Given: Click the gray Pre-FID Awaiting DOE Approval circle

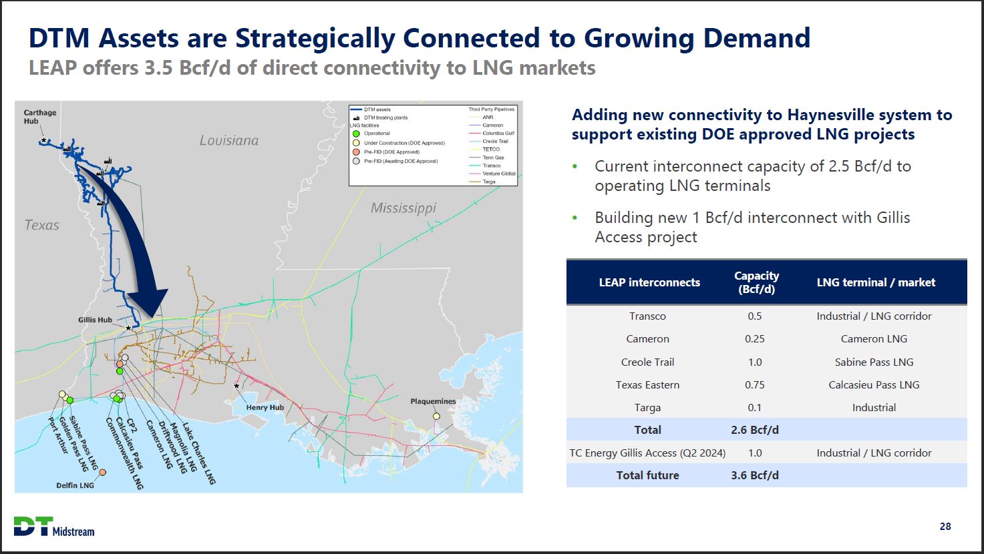Looking at the screenshot, I should pyautogui.click(x=357, y=161).
